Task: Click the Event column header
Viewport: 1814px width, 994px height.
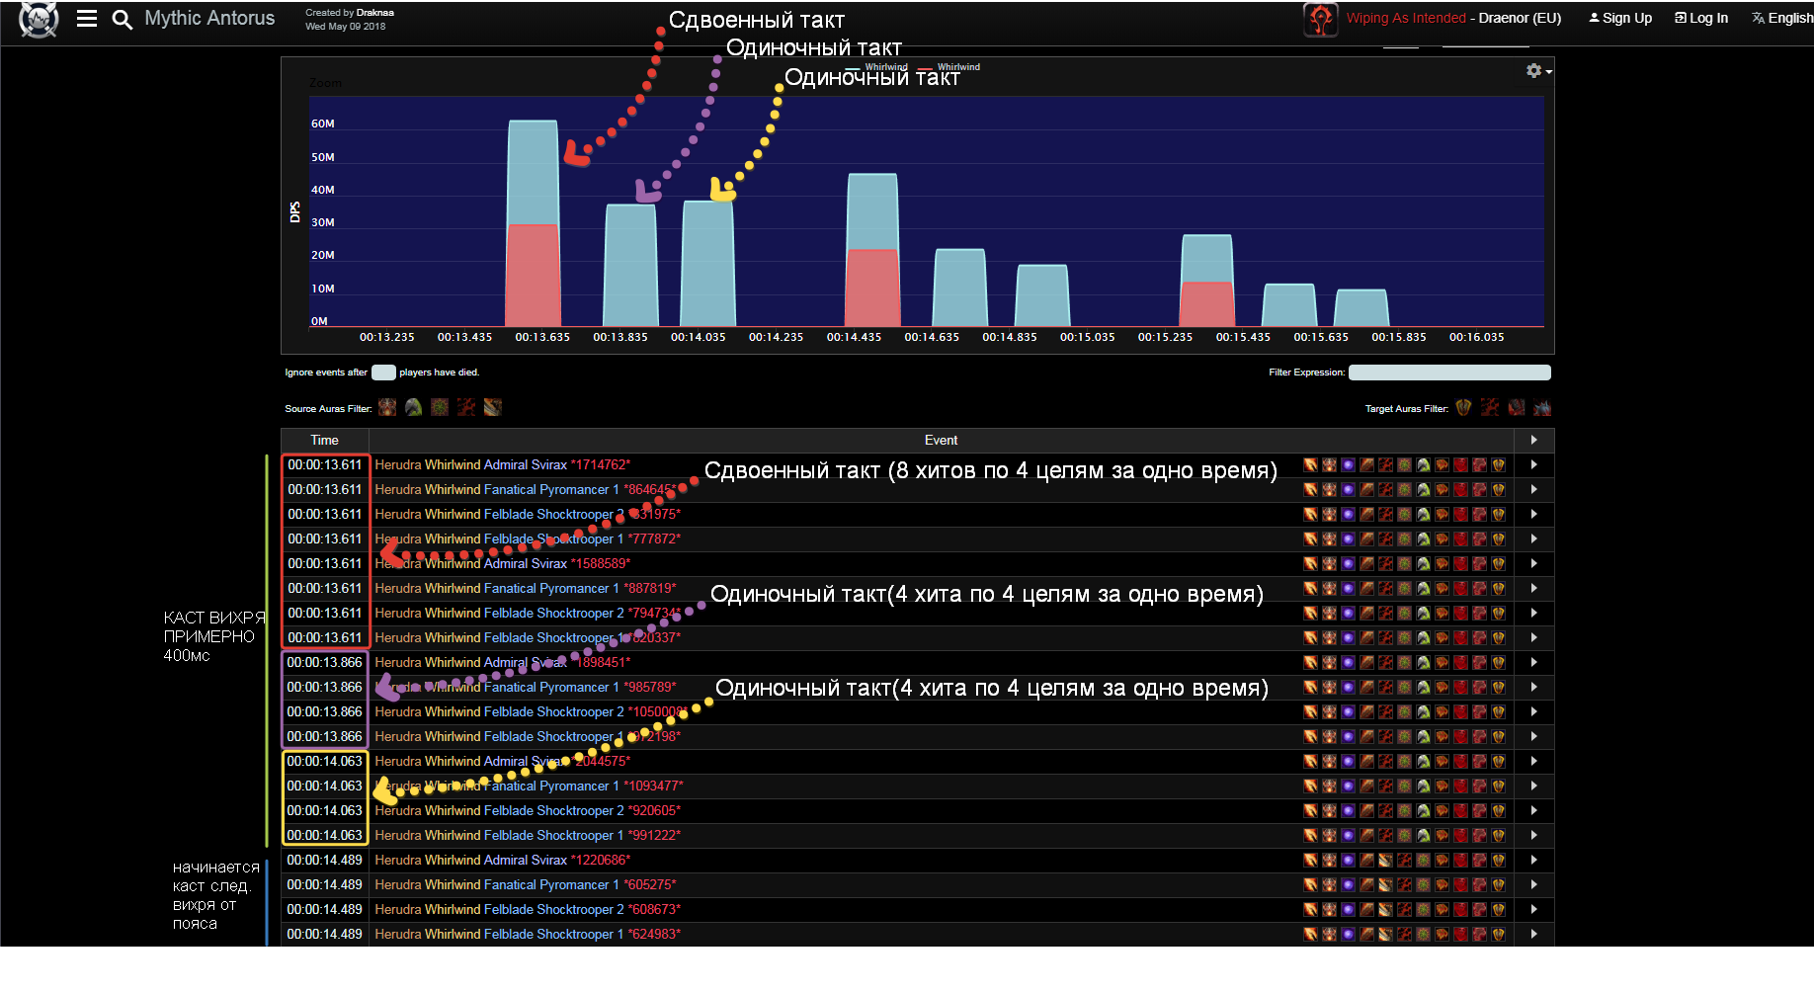Action: pyautogui.click(x=941, y=440)
